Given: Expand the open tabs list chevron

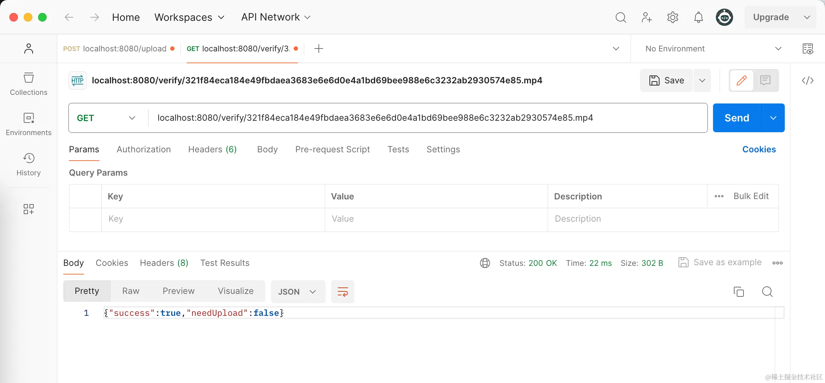Looking at the screenshot, I should [x=616, y=49].
